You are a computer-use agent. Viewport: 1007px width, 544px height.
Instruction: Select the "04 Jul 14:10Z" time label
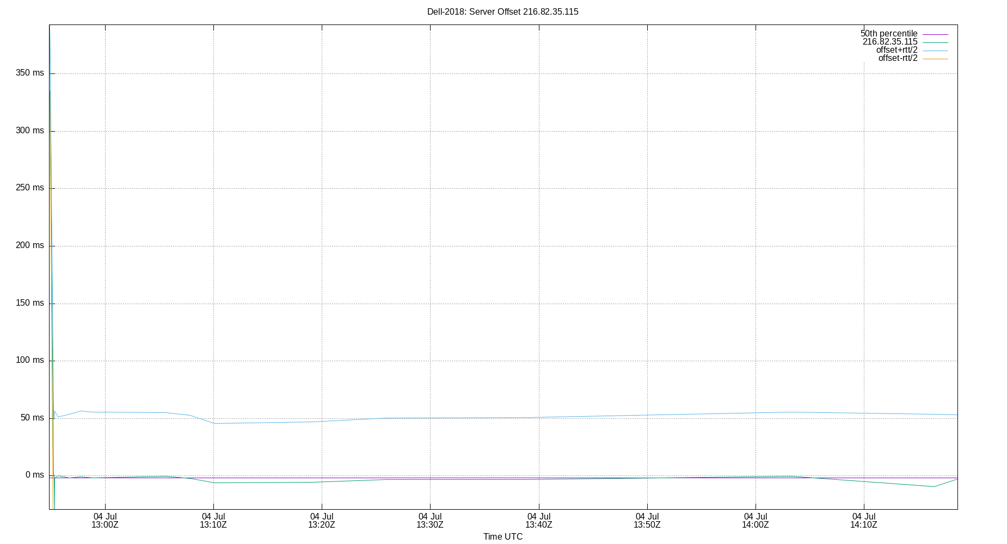click(864, 521)
